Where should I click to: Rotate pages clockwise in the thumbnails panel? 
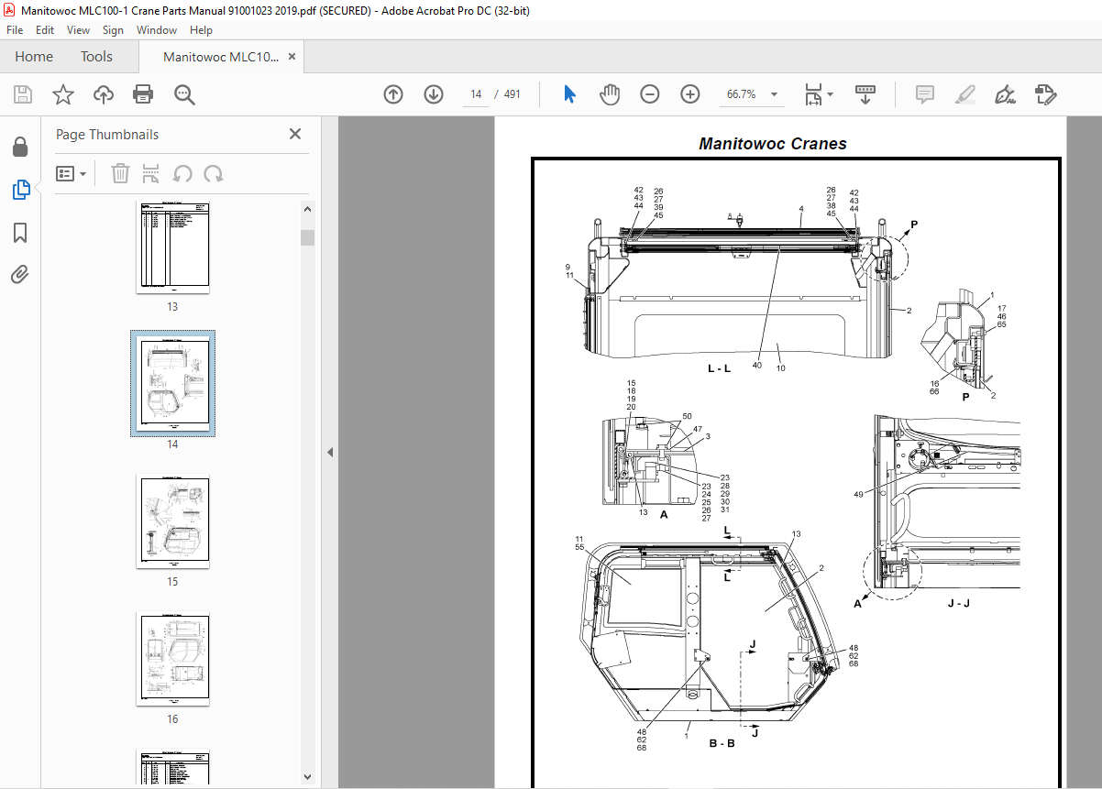coord(214,173)
